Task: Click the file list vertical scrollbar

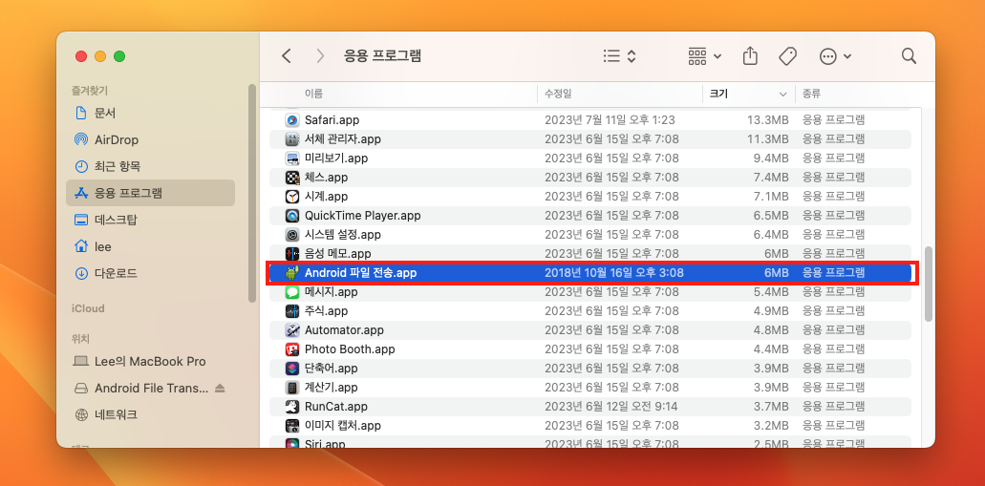Action: 929,284
